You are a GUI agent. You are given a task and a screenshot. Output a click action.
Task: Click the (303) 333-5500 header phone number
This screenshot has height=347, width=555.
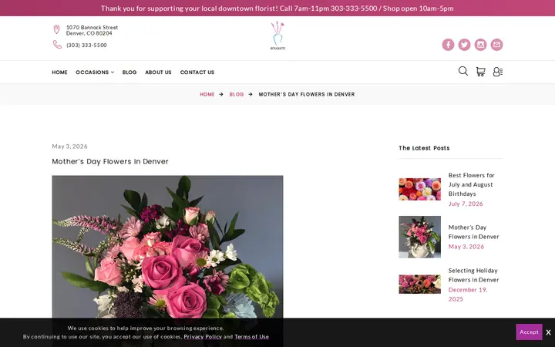tap(86, 45)
